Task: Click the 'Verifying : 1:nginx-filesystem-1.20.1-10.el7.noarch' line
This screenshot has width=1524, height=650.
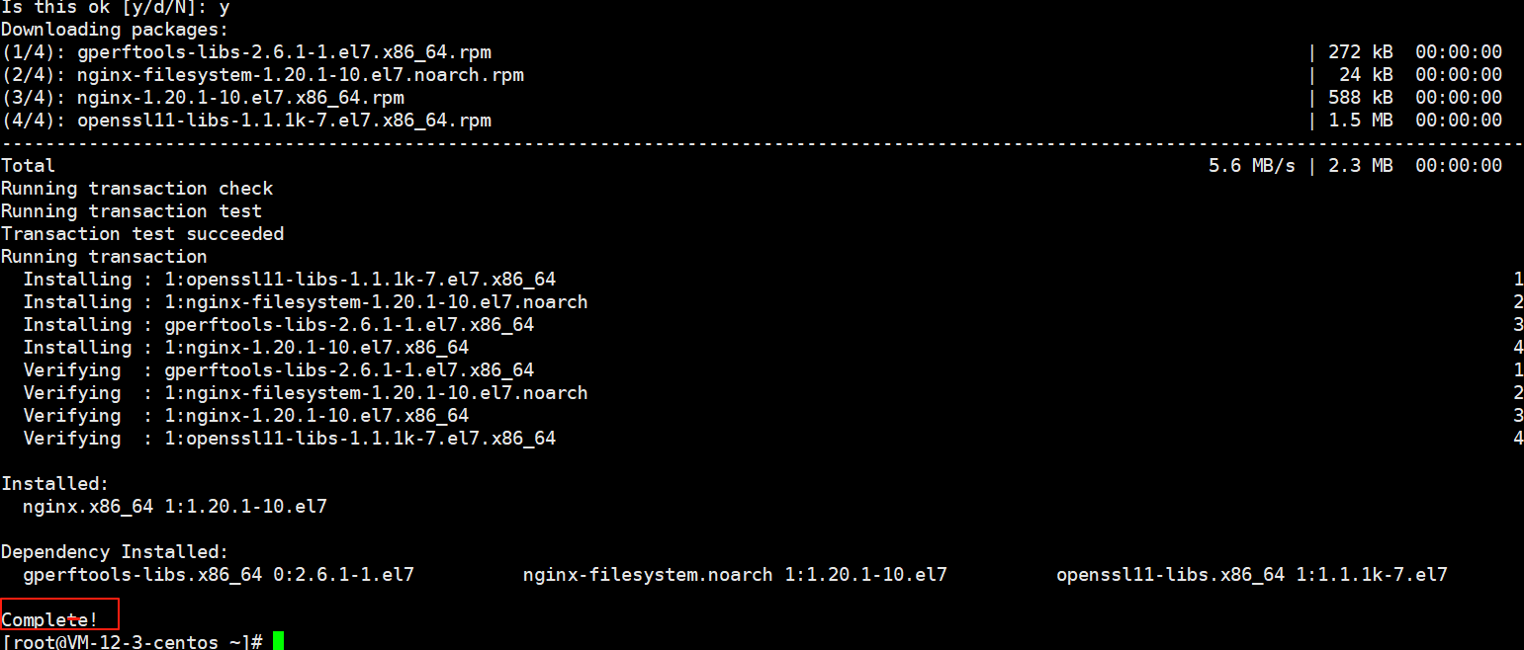Action: coord(306,393)
